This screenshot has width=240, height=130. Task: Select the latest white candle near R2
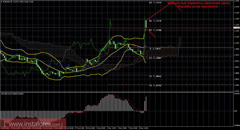146,24
